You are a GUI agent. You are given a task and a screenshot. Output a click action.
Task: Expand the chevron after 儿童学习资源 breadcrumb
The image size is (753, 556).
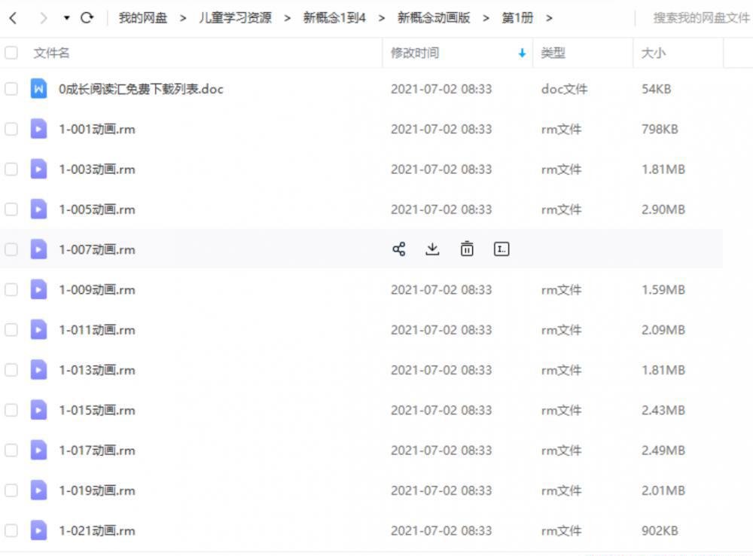(x=287, y=18)
